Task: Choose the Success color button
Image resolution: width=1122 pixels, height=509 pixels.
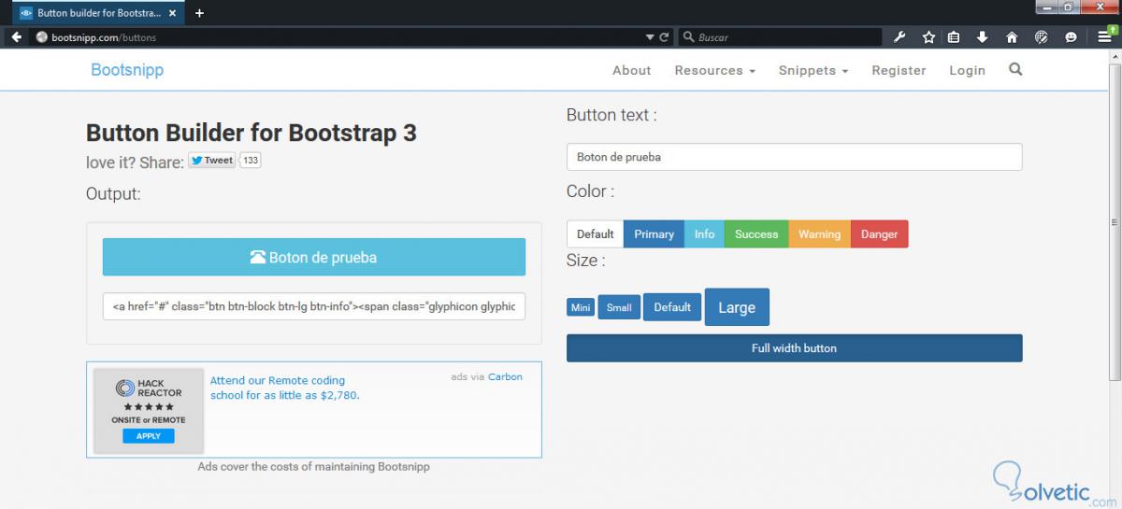Action: point(756,234)
